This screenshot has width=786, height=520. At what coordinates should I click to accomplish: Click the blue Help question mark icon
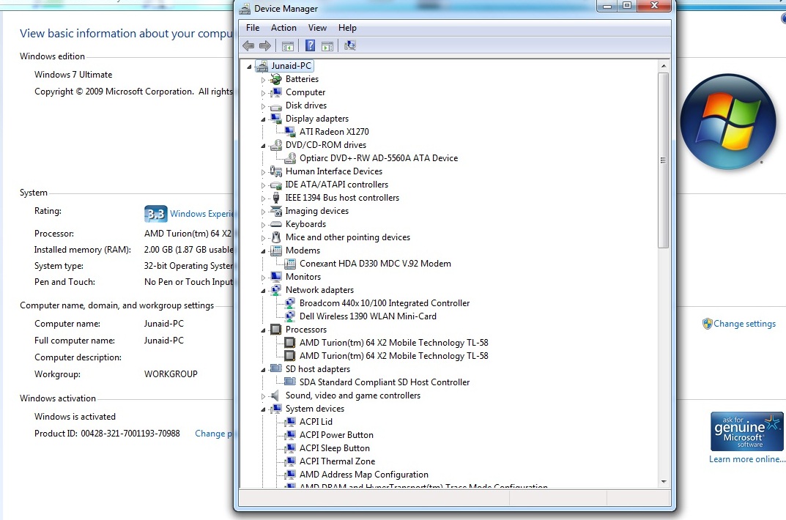pyautogui.click(x=310, y=45)
